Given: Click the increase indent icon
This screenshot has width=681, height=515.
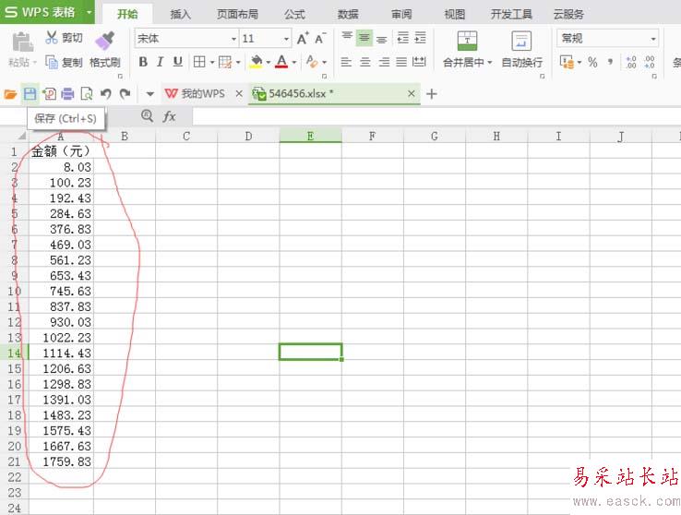Looking at the screenshot, I should point(420,38).
